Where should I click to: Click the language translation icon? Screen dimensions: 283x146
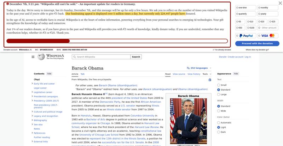[188, 68]
